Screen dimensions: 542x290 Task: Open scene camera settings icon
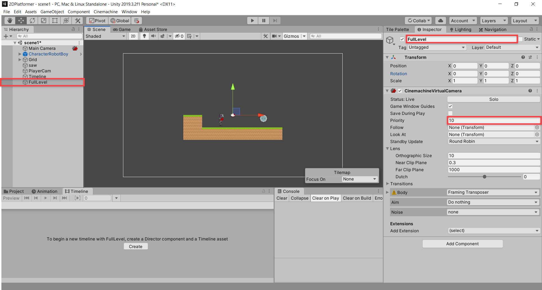coord(274,36)
